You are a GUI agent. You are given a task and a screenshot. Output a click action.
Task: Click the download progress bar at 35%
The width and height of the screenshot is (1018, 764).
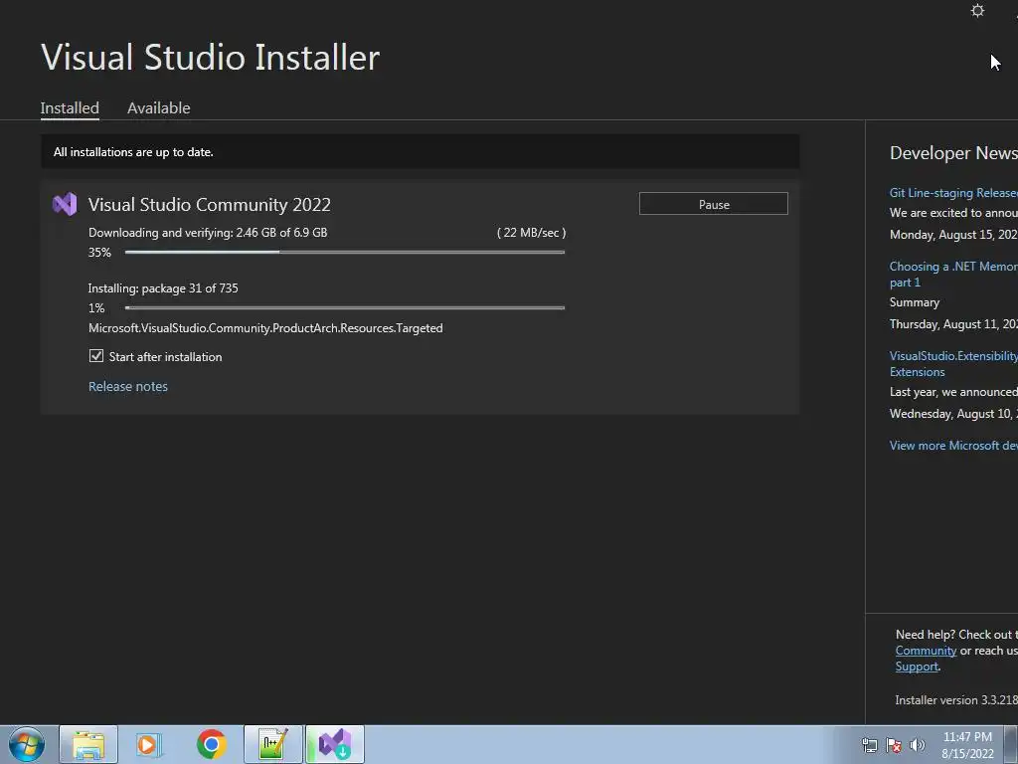[345, 252]
